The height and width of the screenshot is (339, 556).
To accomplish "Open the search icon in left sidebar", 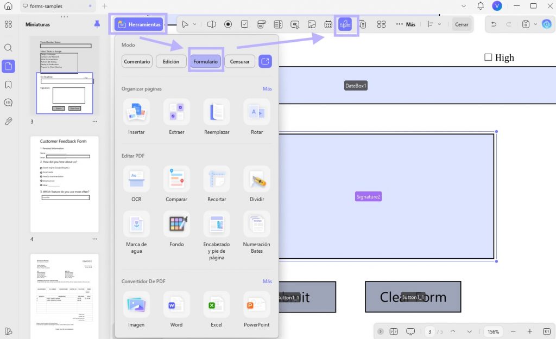I will [x=8, y=48].
